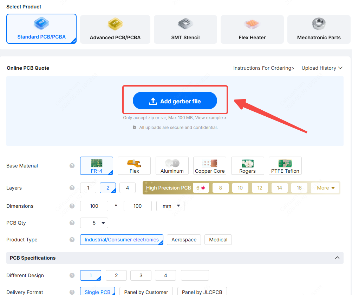This screenshot has height=295, width=352.
Task: Choose the Flex Heater product icon
Action: point(252,24)
